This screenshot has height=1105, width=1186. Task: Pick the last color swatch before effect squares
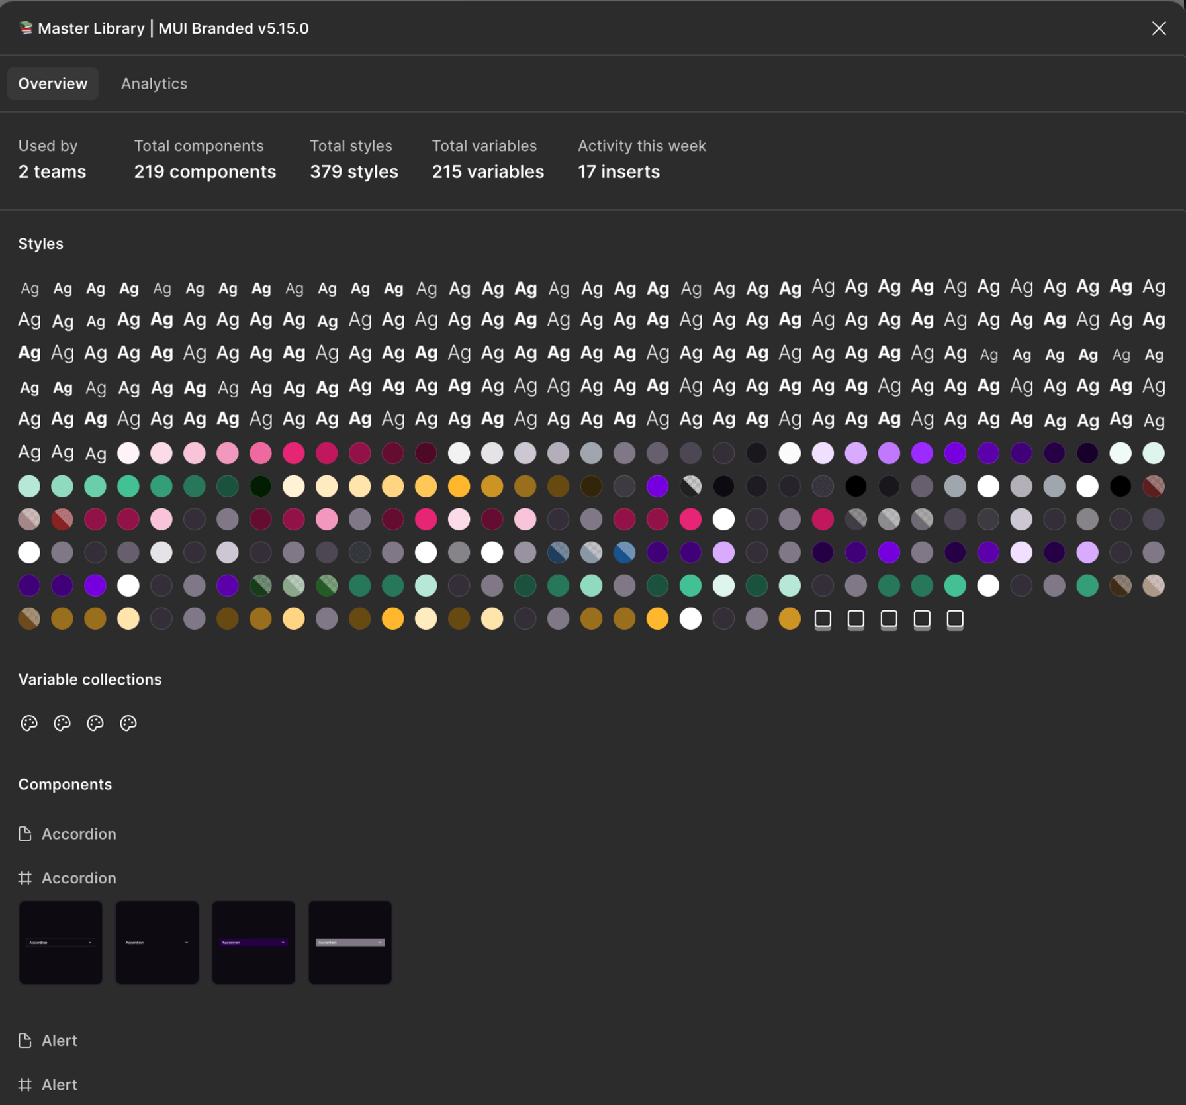pyautogui.click(x=790, y=619)
